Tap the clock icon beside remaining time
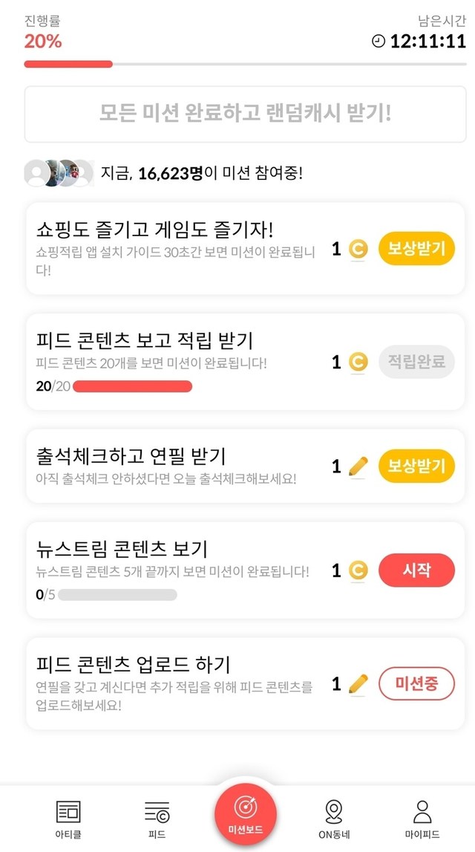475x852 pixels. (379, 42)
